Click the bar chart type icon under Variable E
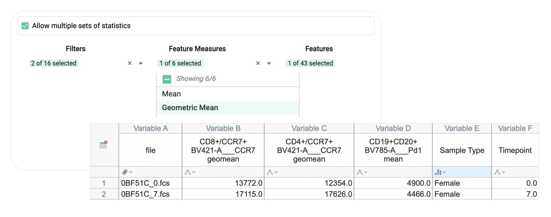 tap(440, 172)
